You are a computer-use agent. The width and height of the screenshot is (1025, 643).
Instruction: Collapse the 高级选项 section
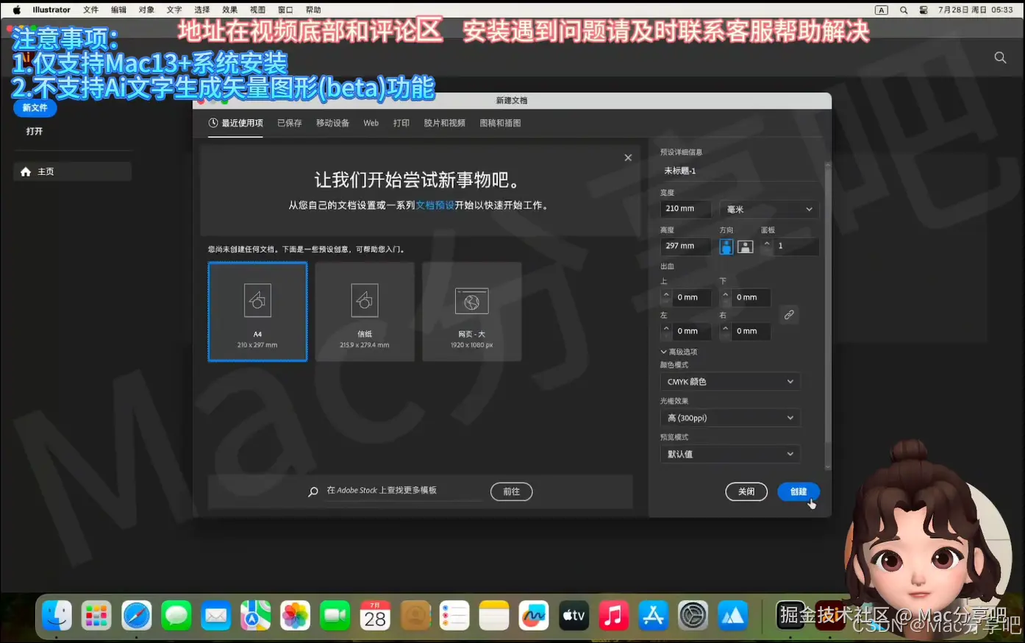(664, 351)
